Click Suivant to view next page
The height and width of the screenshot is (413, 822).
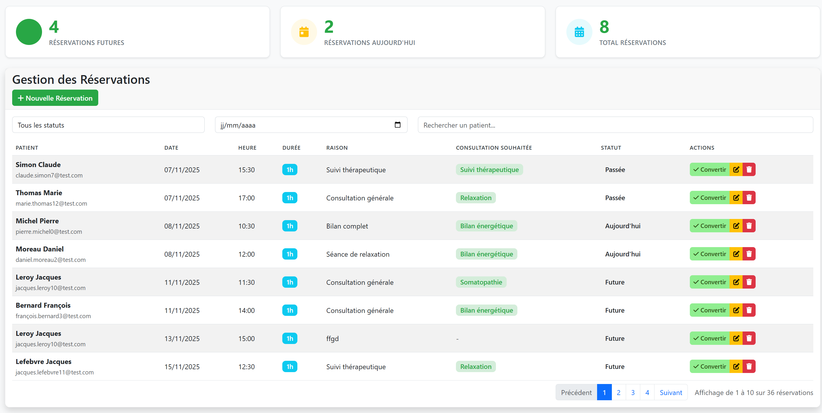coord(671,392)
